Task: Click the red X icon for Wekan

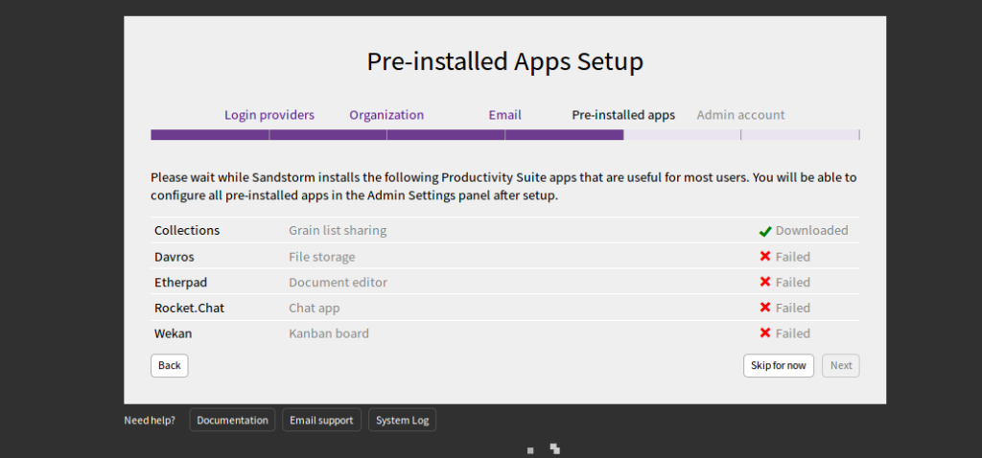Action: pyautogui.click(x=764, y=332)
